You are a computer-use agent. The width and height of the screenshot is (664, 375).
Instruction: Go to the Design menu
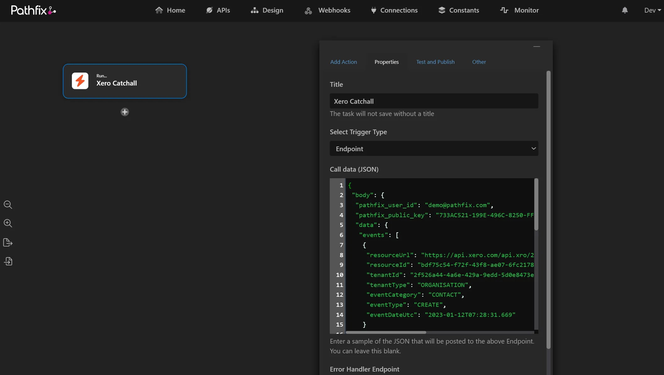pyautogui.click(x=267, y=10)
